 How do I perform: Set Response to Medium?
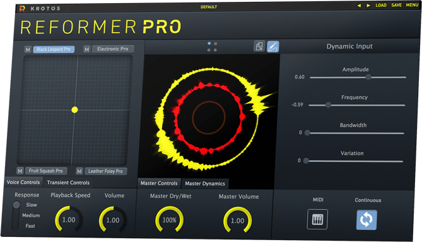(31, 216)
